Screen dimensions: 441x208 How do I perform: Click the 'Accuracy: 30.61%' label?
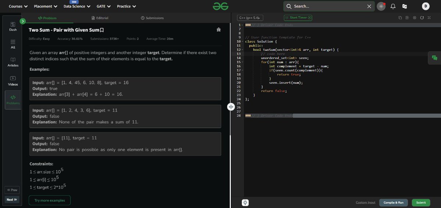click(x=70, y=39)
